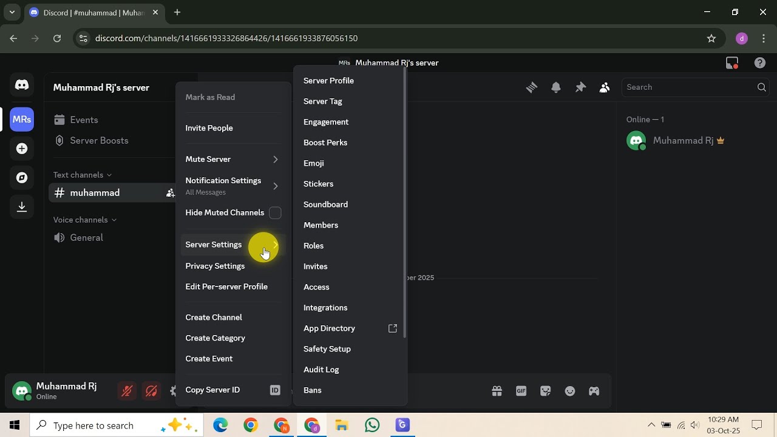This screenshot has width=777, height=437.
Task: Select Edit Per-server Profile
Action: pos(233,286)
